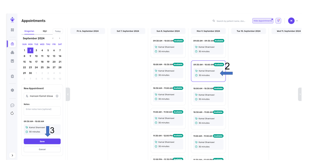Viewport: 311px width, 164px height.
Task: Open the dashboard grid icon in sidebar
Action: coord(12,30)
